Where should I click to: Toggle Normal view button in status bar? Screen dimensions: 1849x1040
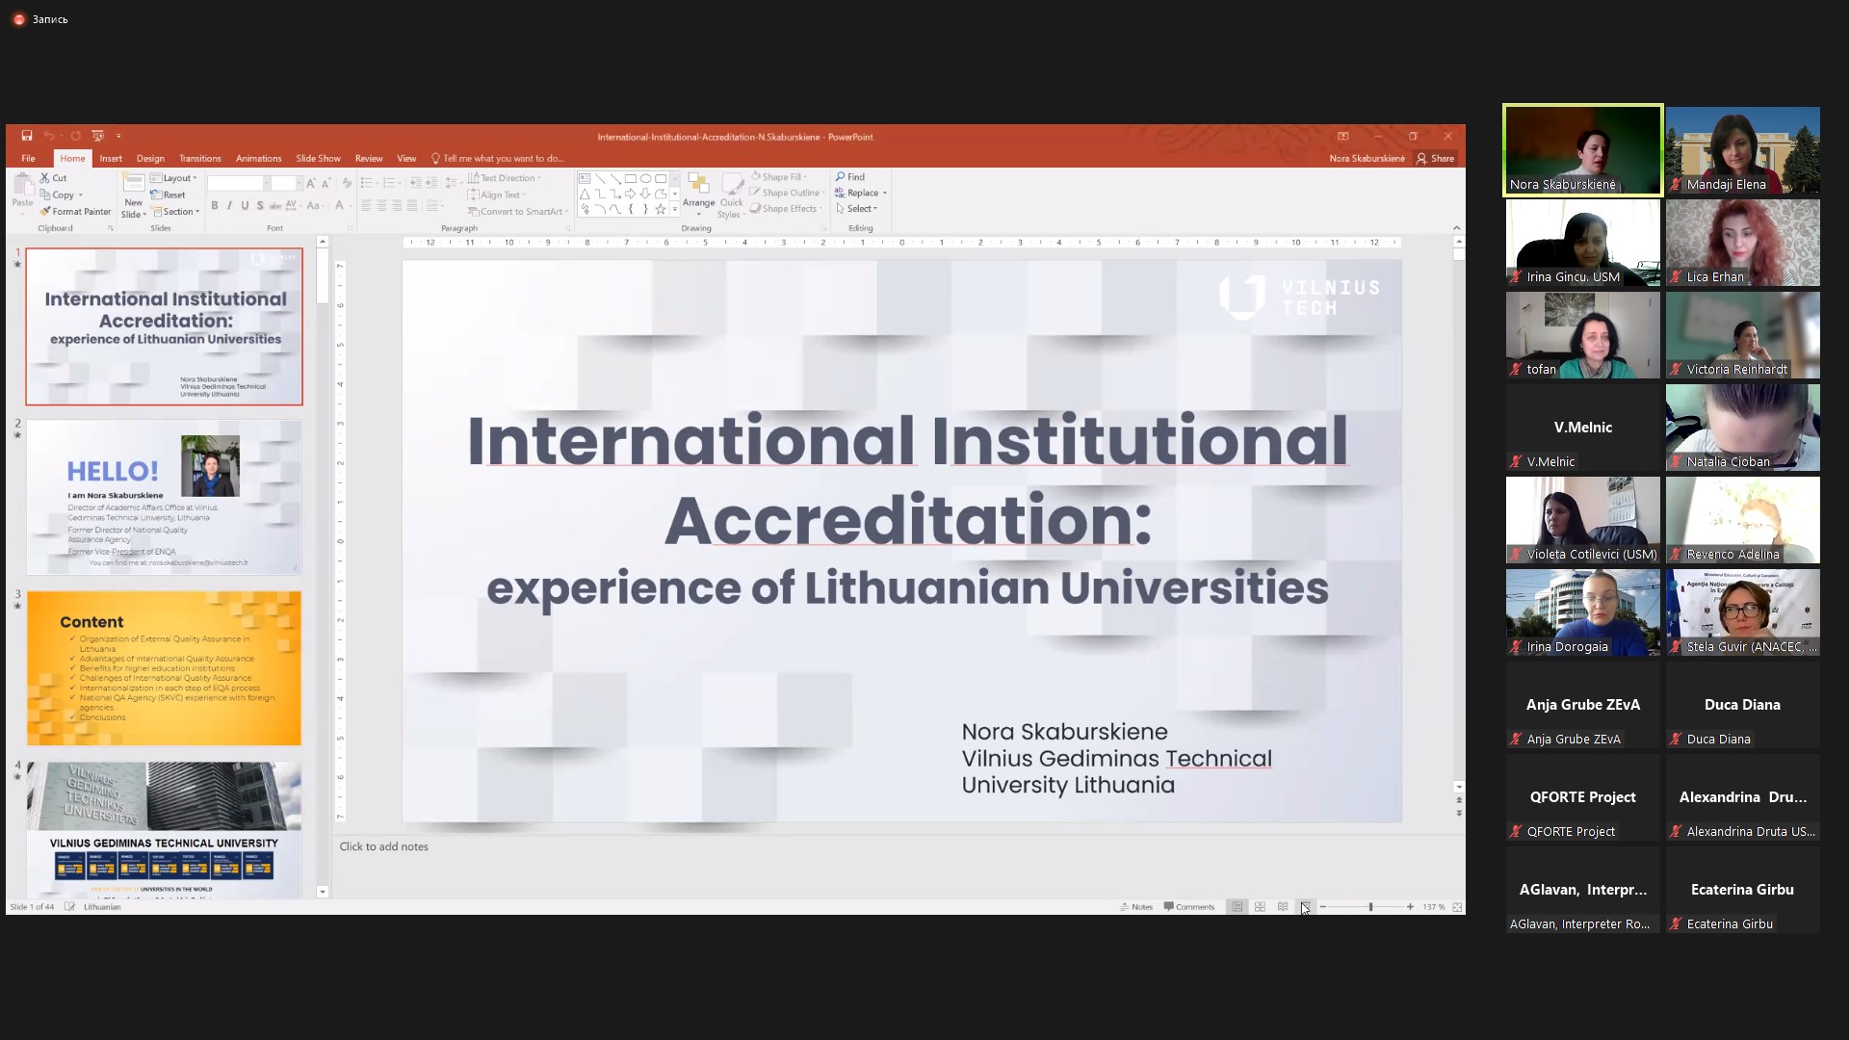[1237, 907]
